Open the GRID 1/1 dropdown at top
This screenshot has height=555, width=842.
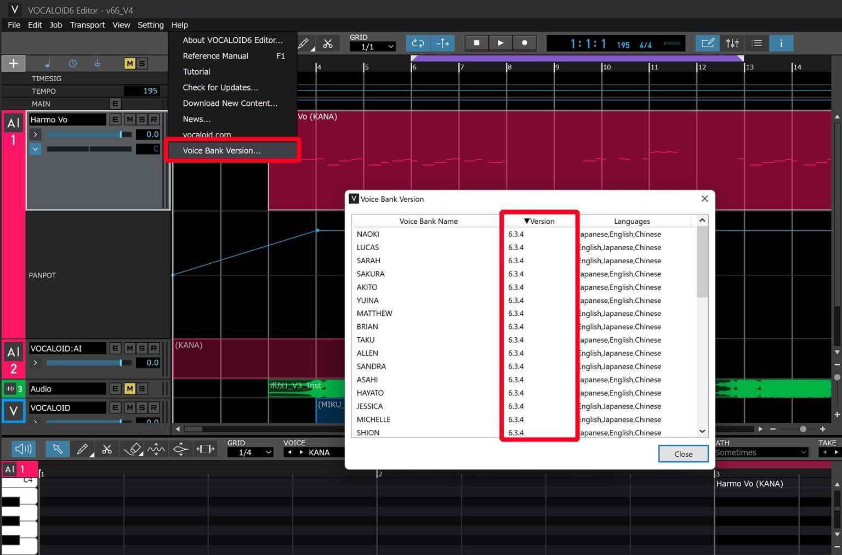click(373, 47)
